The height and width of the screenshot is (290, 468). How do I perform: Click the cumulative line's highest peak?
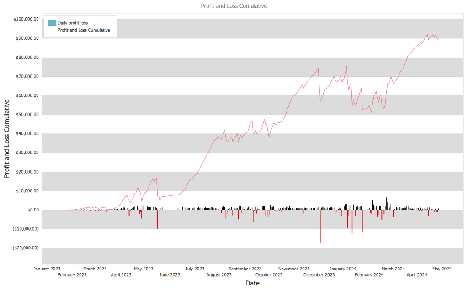point(427,34)
